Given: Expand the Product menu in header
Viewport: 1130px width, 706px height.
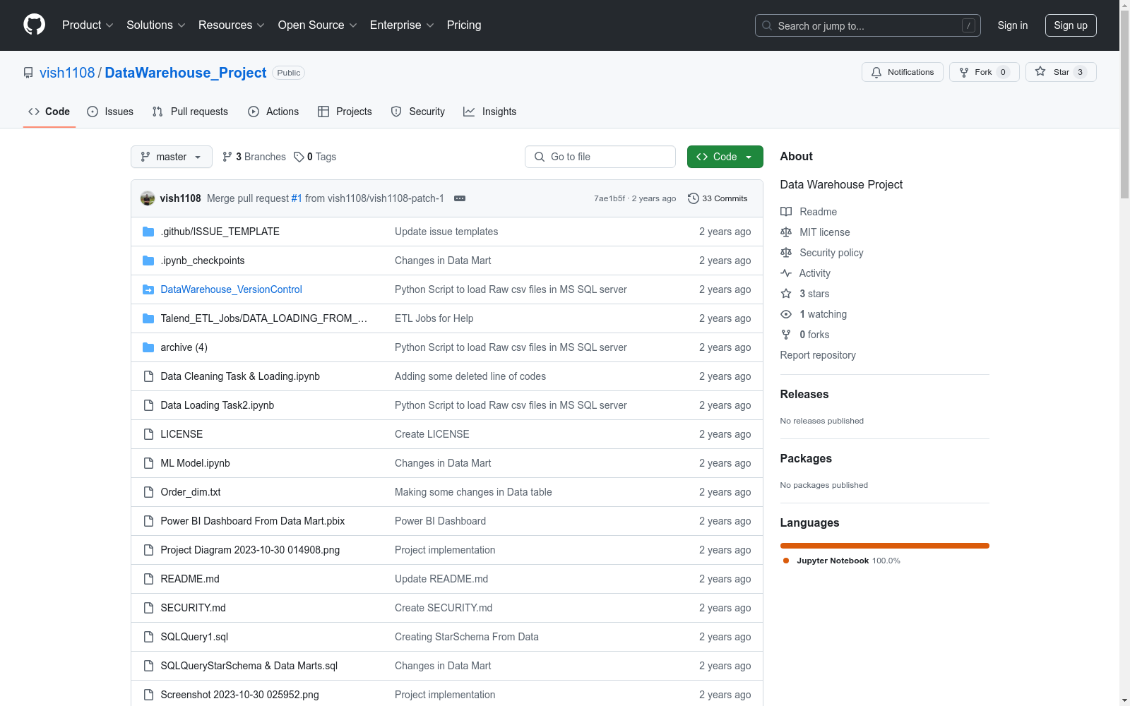Looking at the screenshot, I should tap(88, 25).
